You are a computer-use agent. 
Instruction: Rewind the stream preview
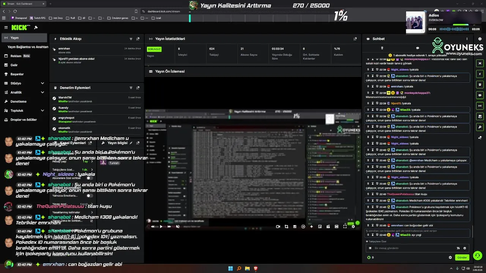pos(153,226)
